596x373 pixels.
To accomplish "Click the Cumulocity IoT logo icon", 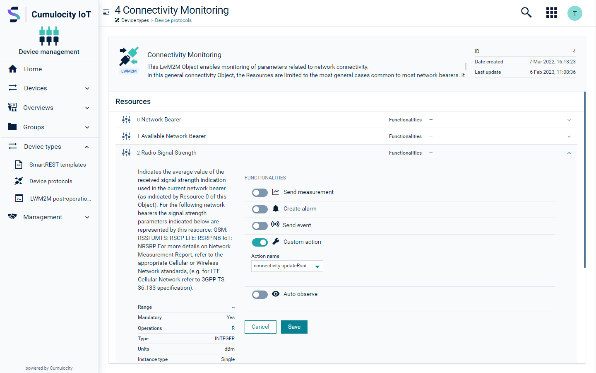I will 14,15.
